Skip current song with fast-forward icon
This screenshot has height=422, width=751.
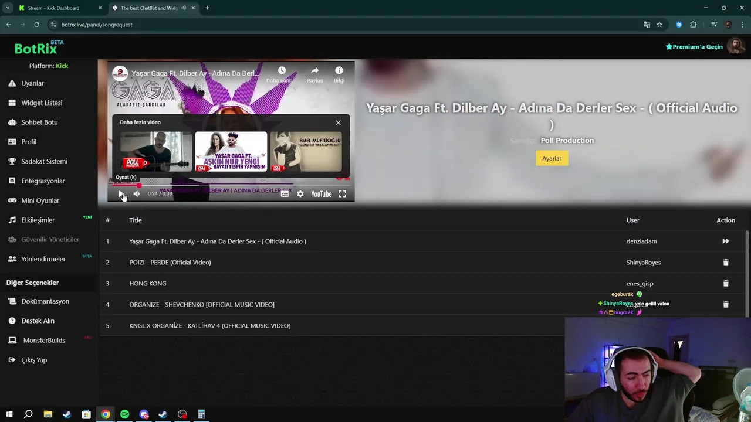pyautogui.click(x=726, y=241)
